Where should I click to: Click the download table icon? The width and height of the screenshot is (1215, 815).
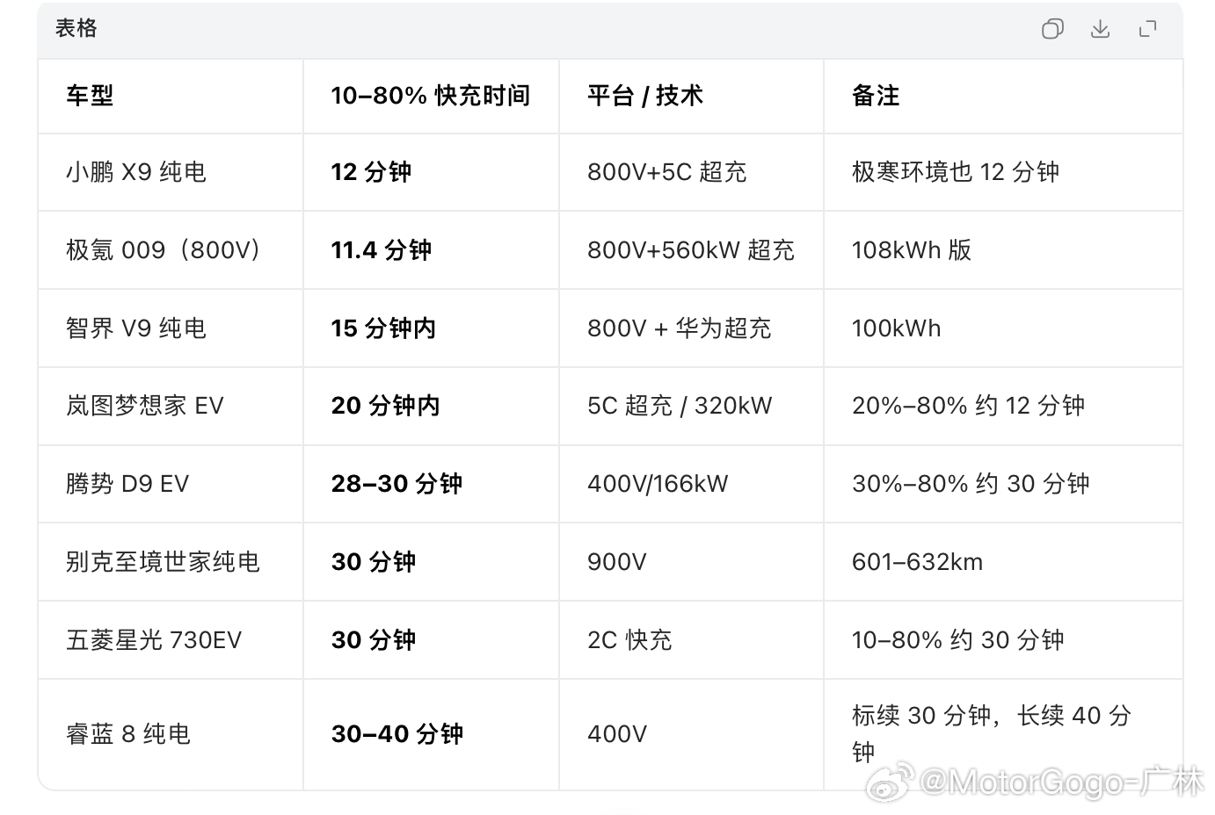pyautogui.click(x=1100, y=29)
